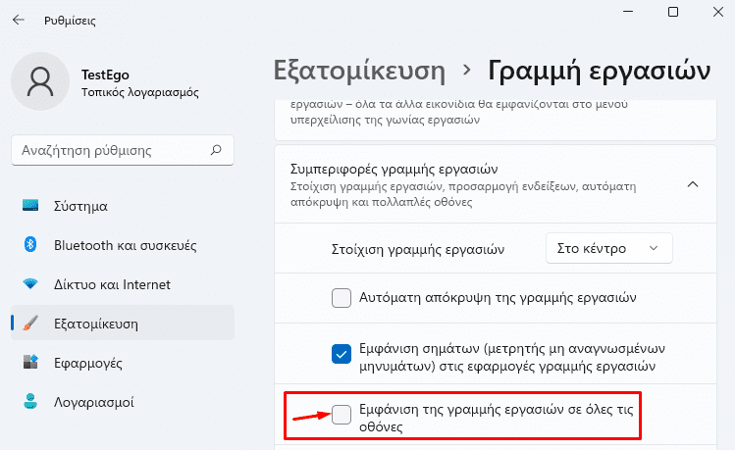Click the Σύστημα monitor icon
Screen dimensions: 736x450
click(30, 205)
